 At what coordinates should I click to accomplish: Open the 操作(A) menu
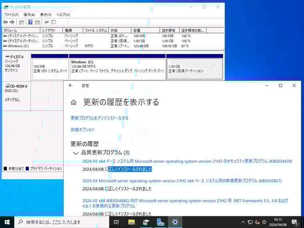click(29, 15)
